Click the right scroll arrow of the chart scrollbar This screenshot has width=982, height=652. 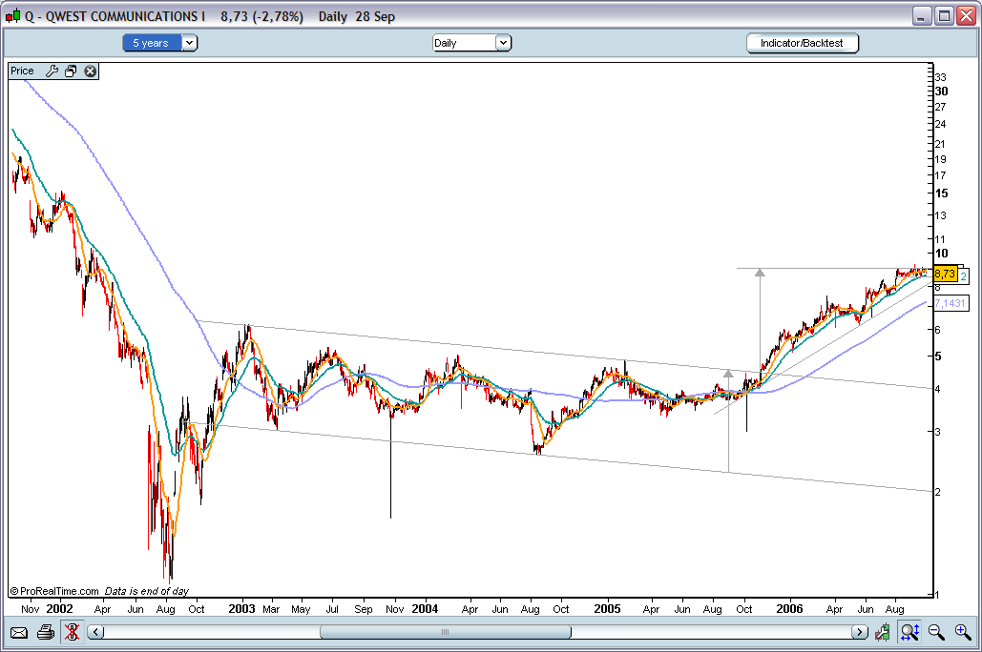tap(860, 632)
